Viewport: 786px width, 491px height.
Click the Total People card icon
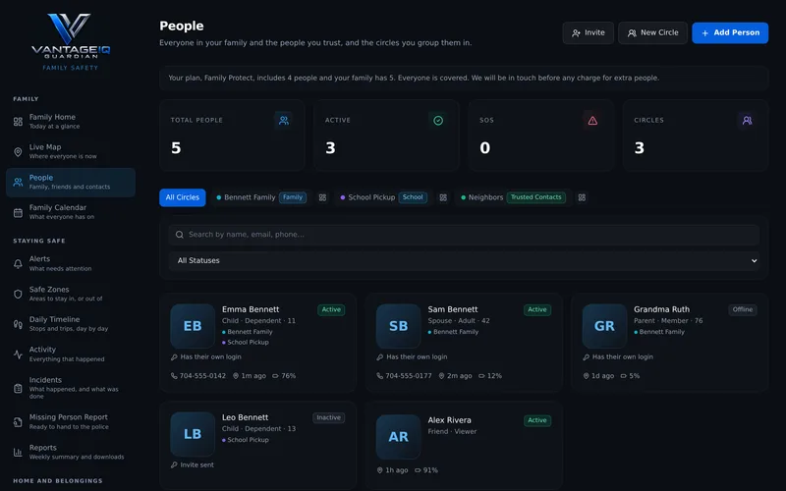(x=284, y=120)
